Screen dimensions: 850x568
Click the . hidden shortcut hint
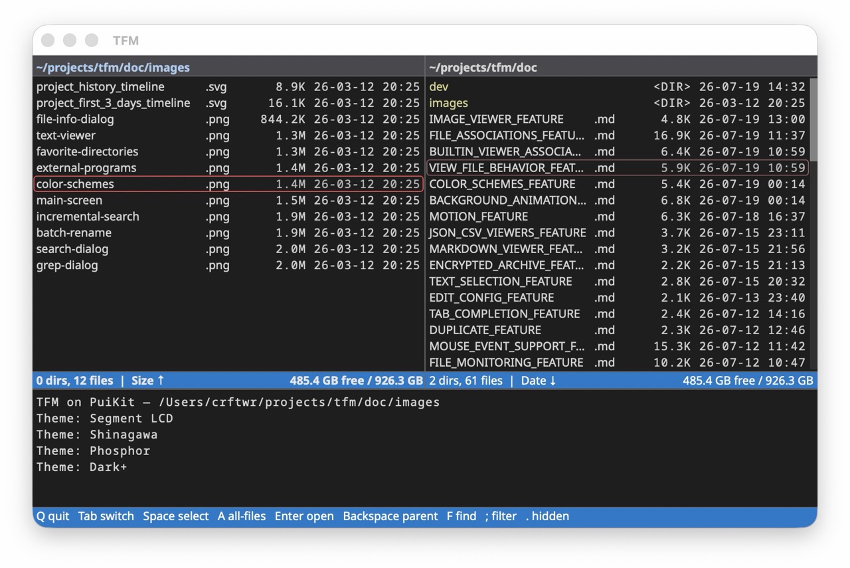(x=547, y=516)
